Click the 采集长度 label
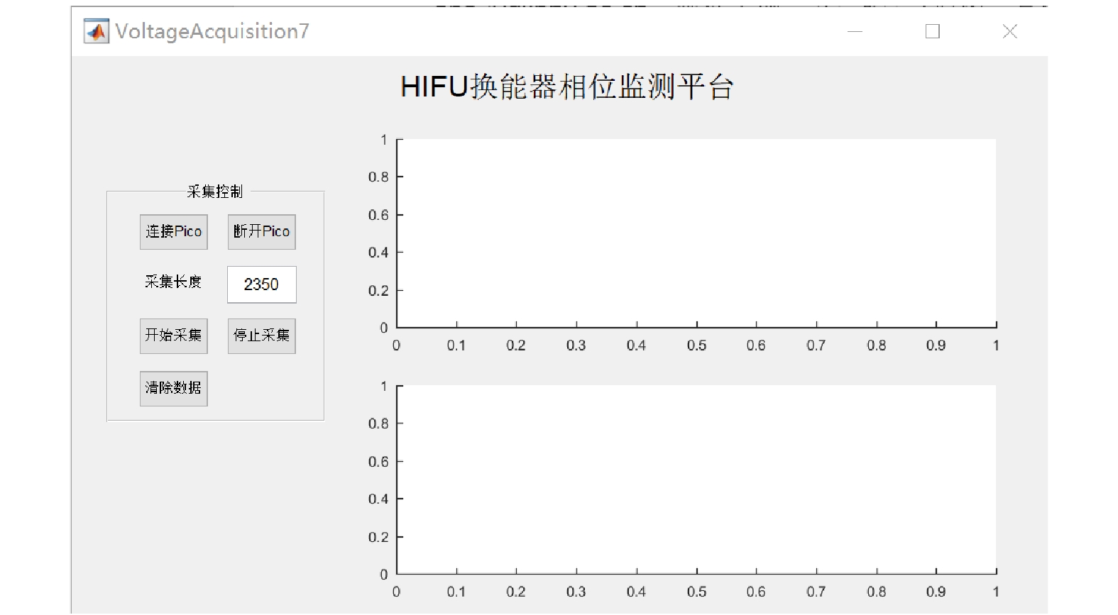 coord(173,282)
